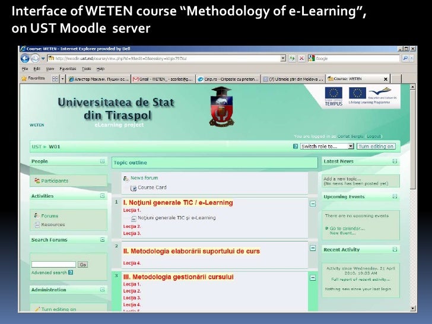Click the Go search button
This screenshot has height=324, width=432.
tap(82, 265)
